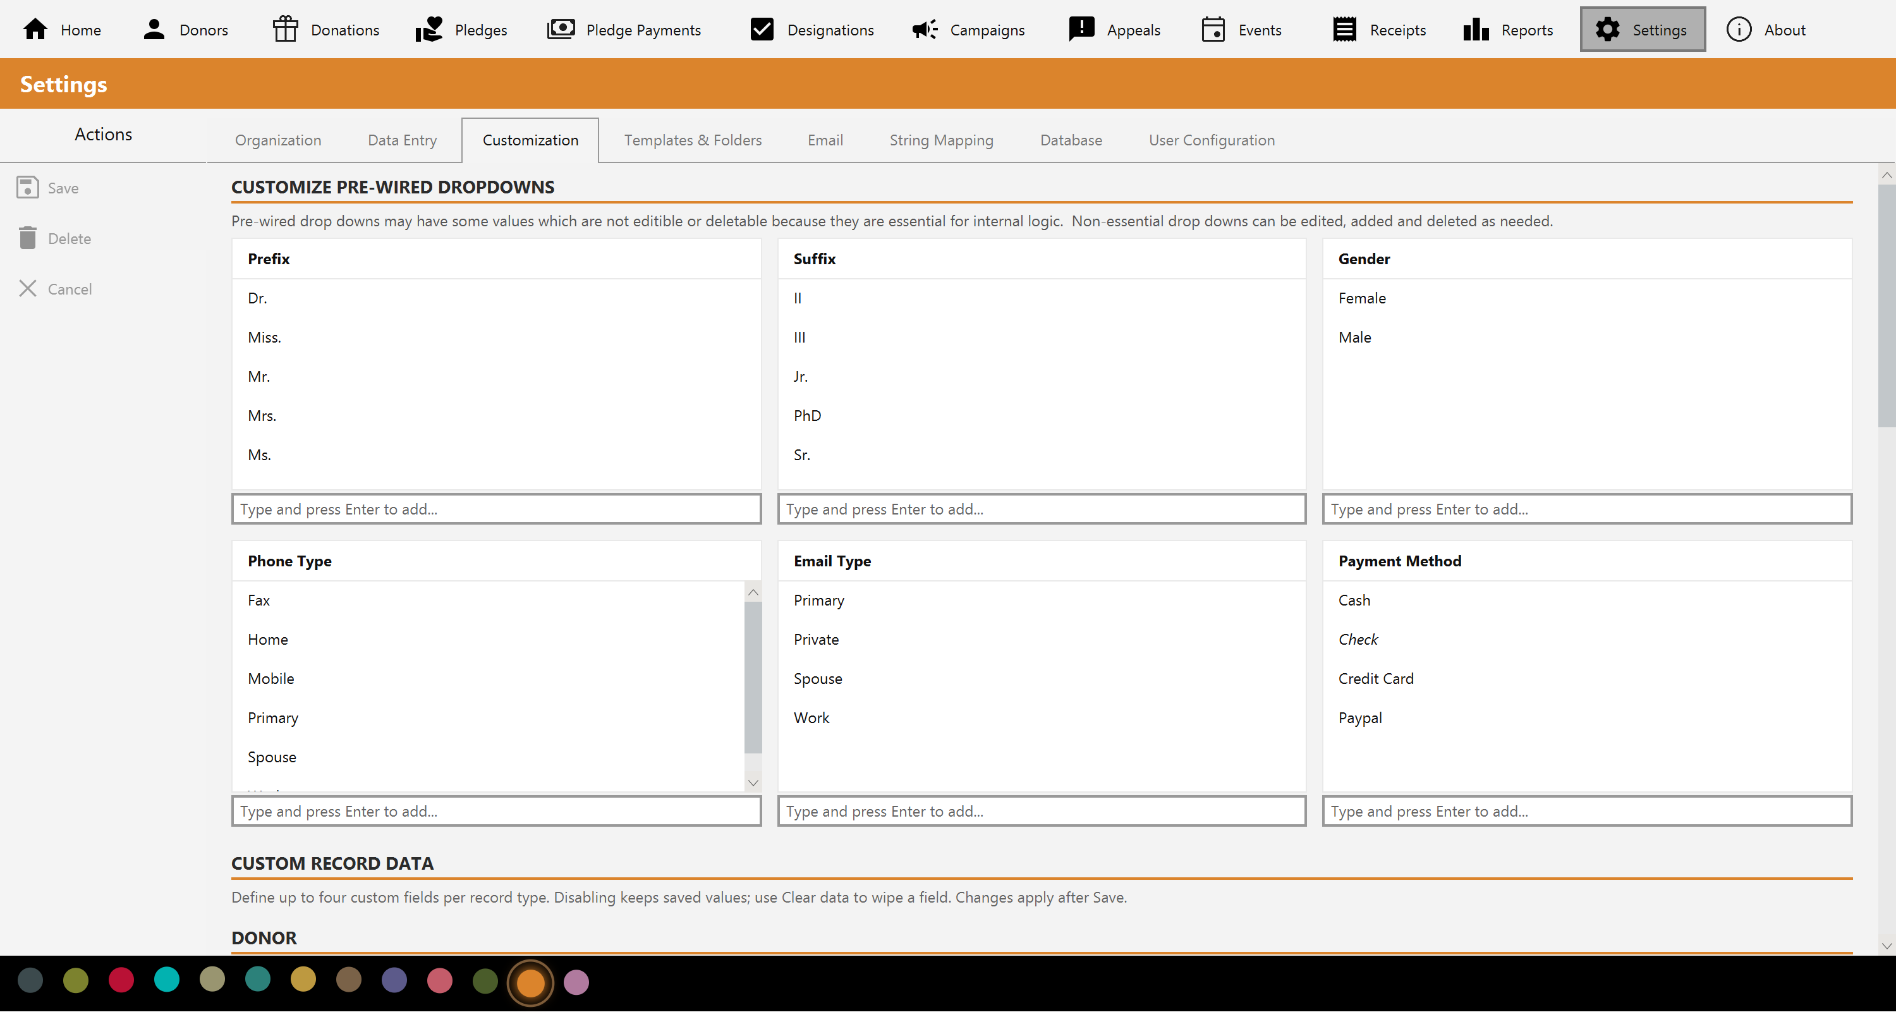The height and width of the screenshot is (1017, 1896).
Task: Click the Cancel action label
Action: click(70, 290)
